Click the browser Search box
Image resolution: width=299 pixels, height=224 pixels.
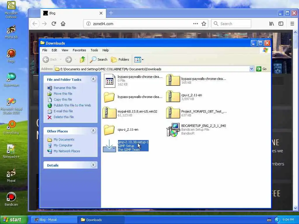click(231, 24)
